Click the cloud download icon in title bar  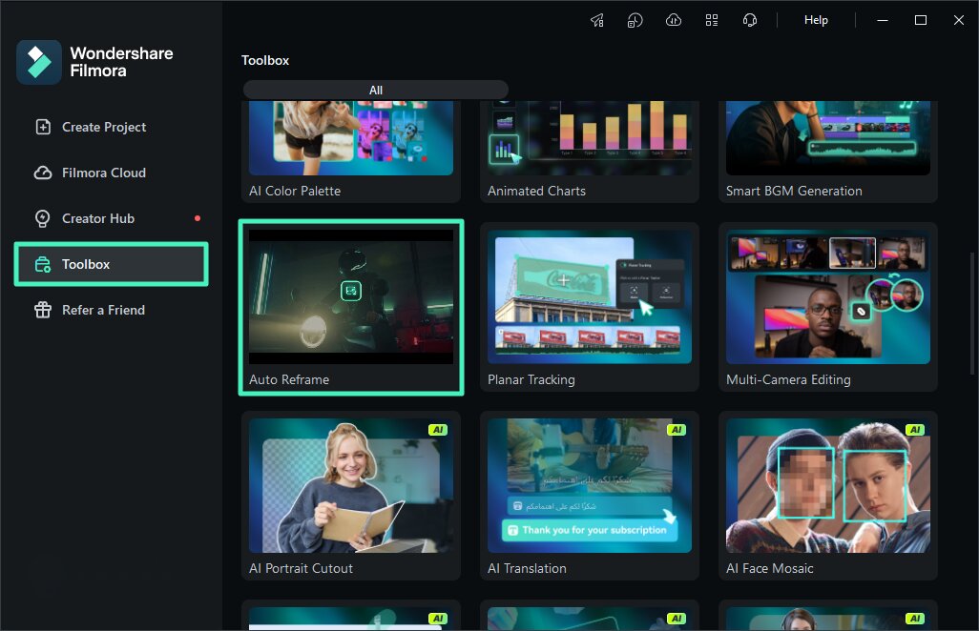(x=673, y=20)
